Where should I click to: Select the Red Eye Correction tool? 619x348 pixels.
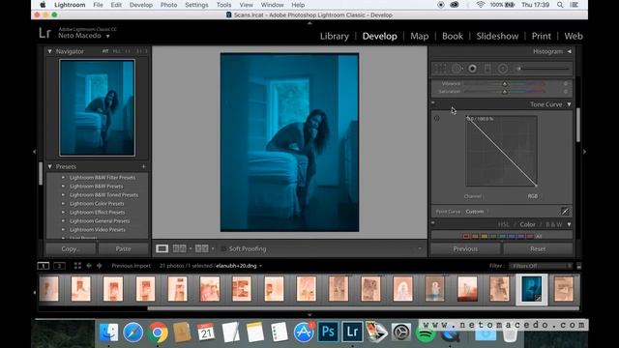[472, 69]
